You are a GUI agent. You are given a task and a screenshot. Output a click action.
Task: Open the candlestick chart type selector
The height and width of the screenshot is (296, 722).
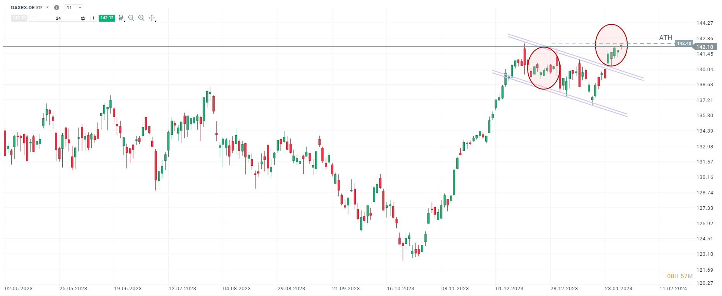pyautogui.click(x=121, y=18)
